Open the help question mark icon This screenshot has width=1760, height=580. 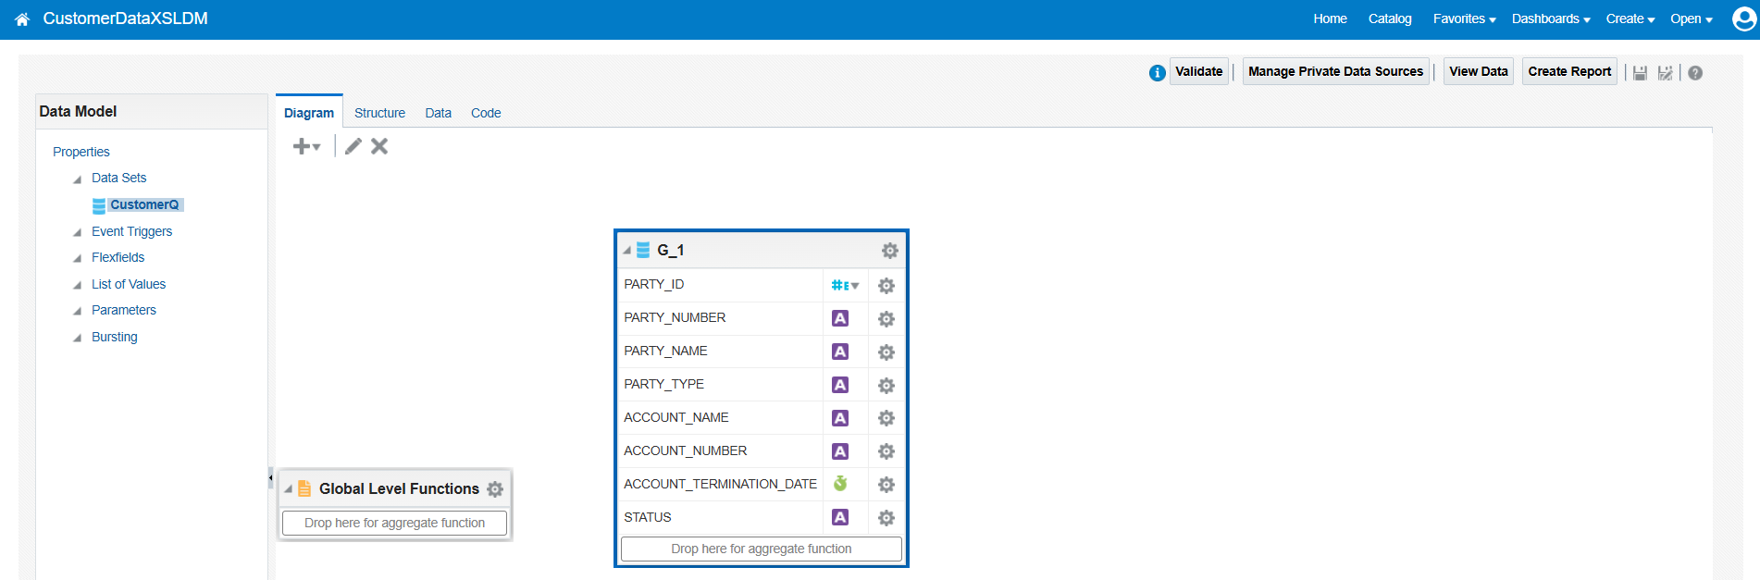pyautogui.click(x=1694, y=72)
